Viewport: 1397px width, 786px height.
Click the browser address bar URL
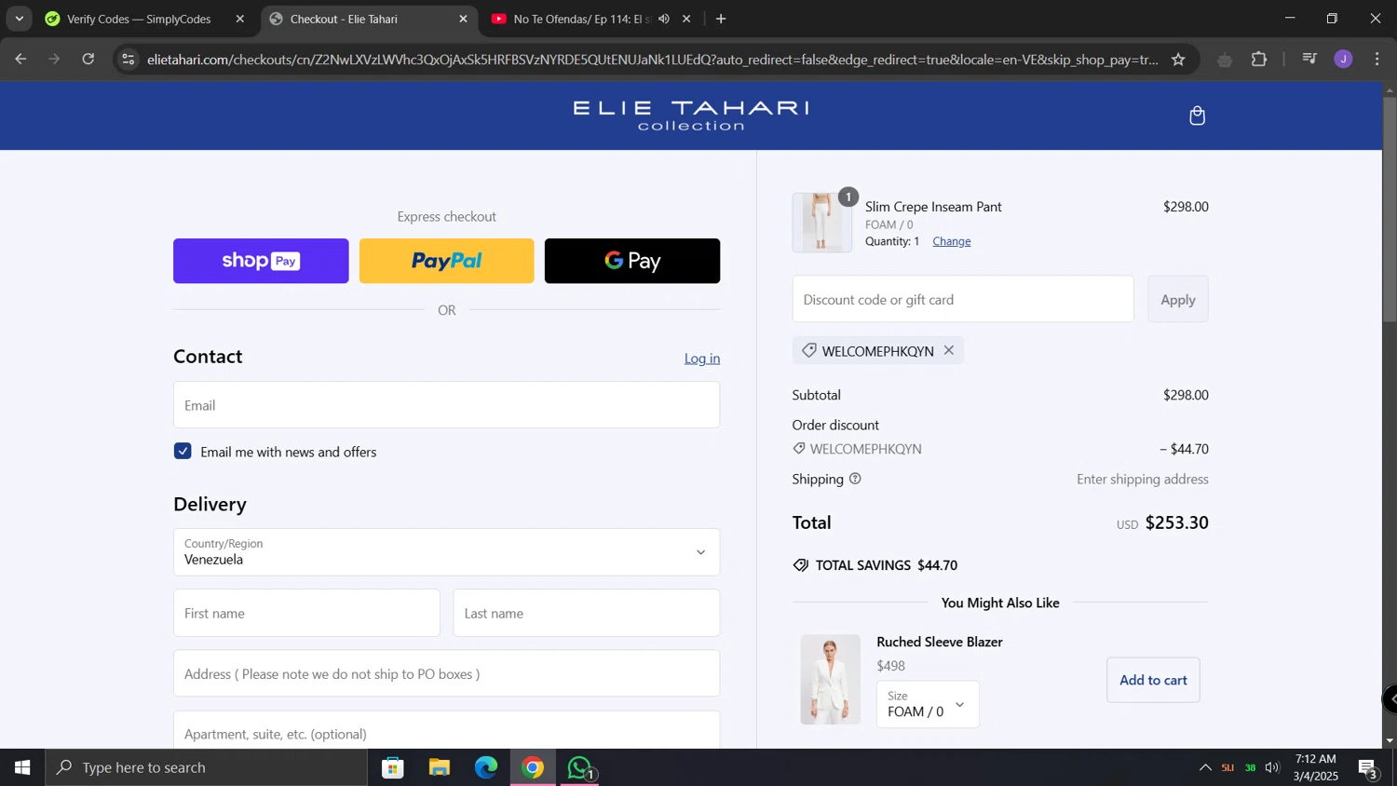(x=652, y=60)
